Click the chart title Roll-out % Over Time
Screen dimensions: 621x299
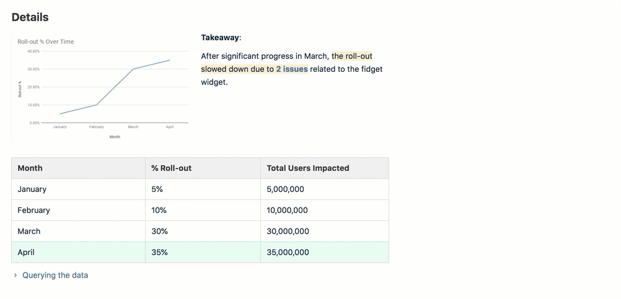pos(46,41)
